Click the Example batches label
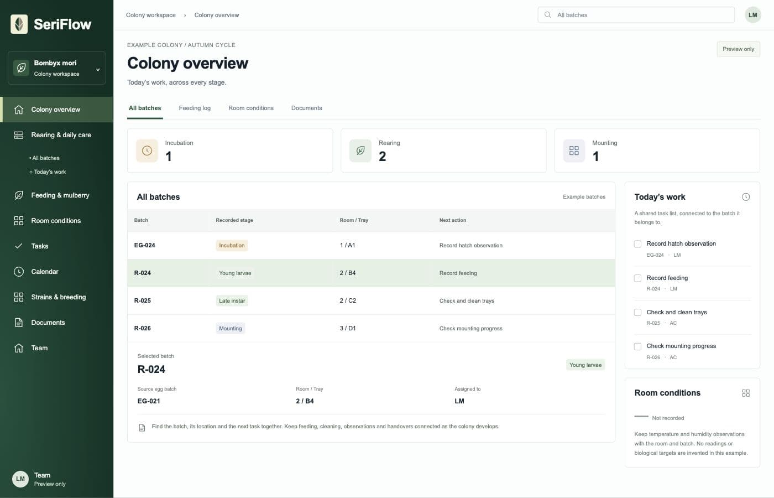 click(584, 197)
